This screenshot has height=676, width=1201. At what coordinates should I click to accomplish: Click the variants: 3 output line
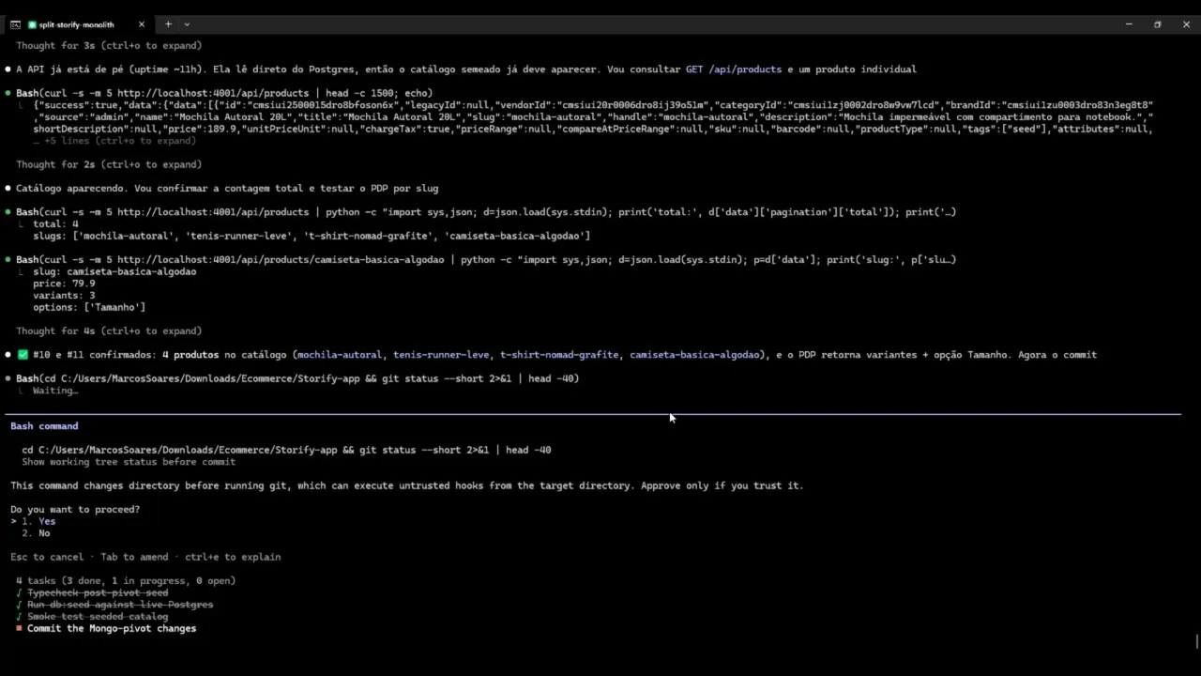tap(64, 295)
